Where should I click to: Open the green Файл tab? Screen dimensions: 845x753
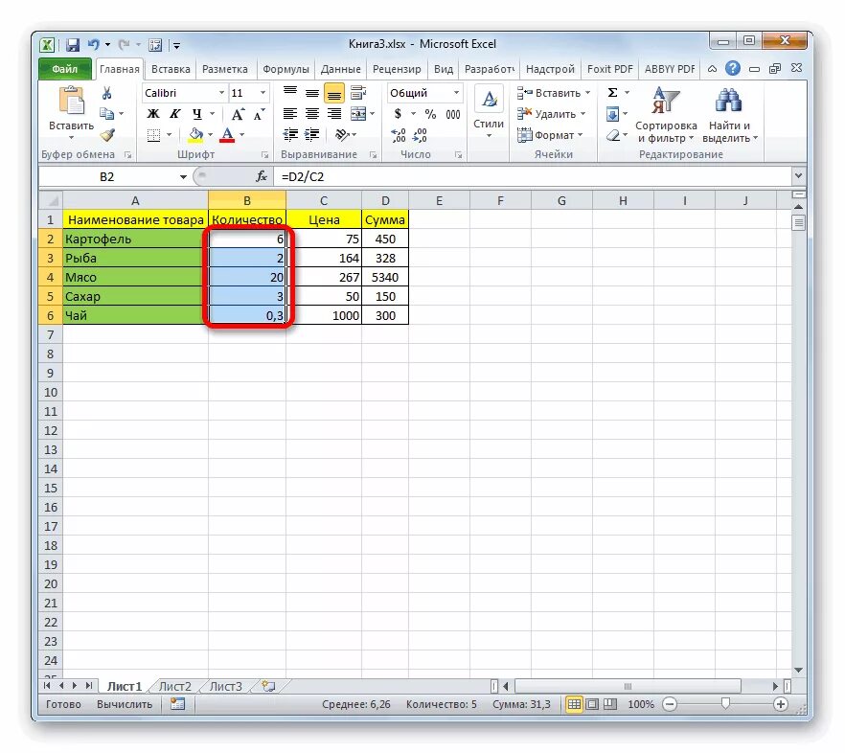pyautogui.click(x=65, y=69)
